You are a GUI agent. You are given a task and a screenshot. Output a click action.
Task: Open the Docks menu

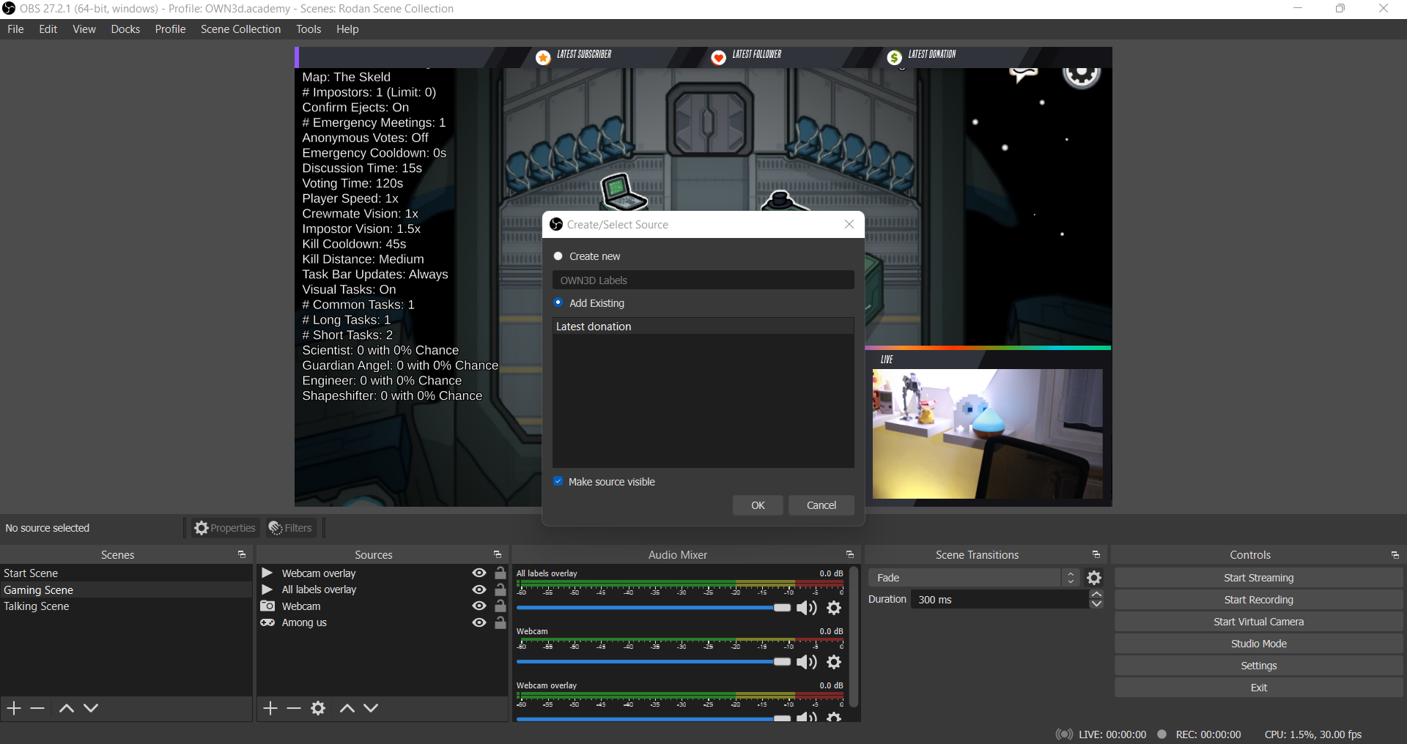[125, 29]
